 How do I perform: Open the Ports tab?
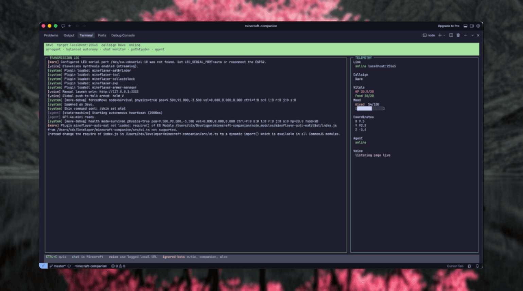tap(102, 35)
